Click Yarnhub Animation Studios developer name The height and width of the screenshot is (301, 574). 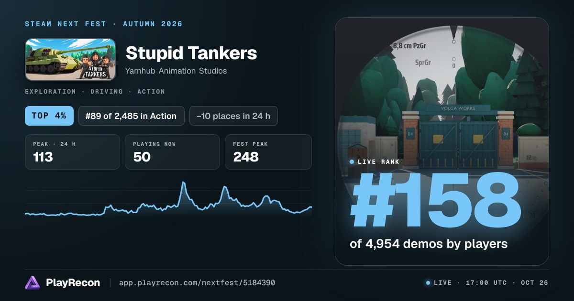(176, 71)
